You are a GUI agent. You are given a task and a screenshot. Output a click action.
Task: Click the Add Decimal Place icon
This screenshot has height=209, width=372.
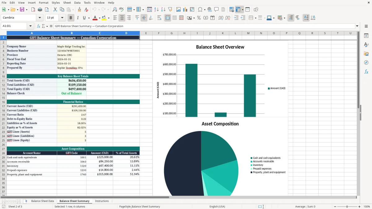(221, 18)
